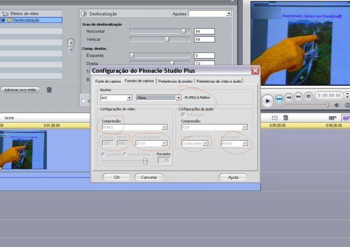This screenshot has width=350, height=247.
Task: Switch to the storyboard view icon
Action: coord(332,118)
